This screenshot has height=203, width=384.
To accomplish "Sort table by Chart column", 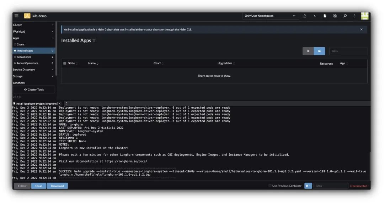I will (x=159, y=63).
